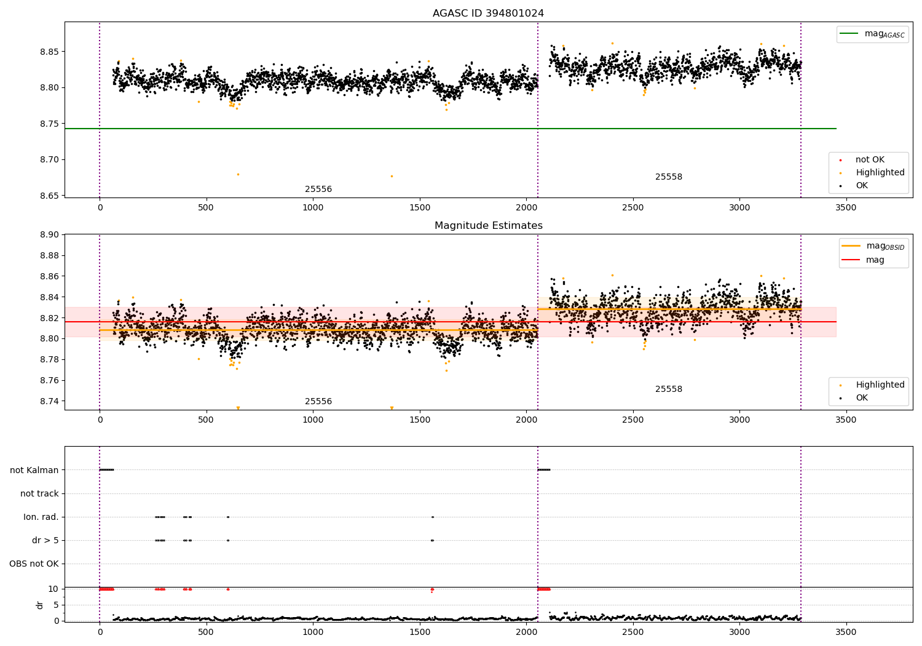Click the 25556 label in Magnitude Estimates plot

point(318,402)
